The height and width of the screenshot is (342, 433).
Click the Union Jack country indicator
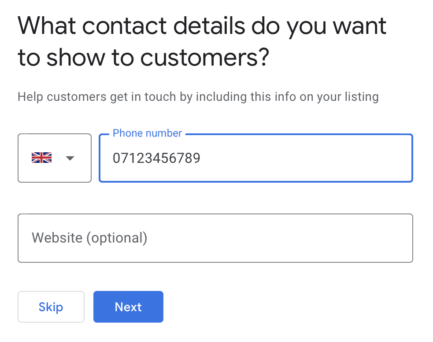(x=41, y=158)
